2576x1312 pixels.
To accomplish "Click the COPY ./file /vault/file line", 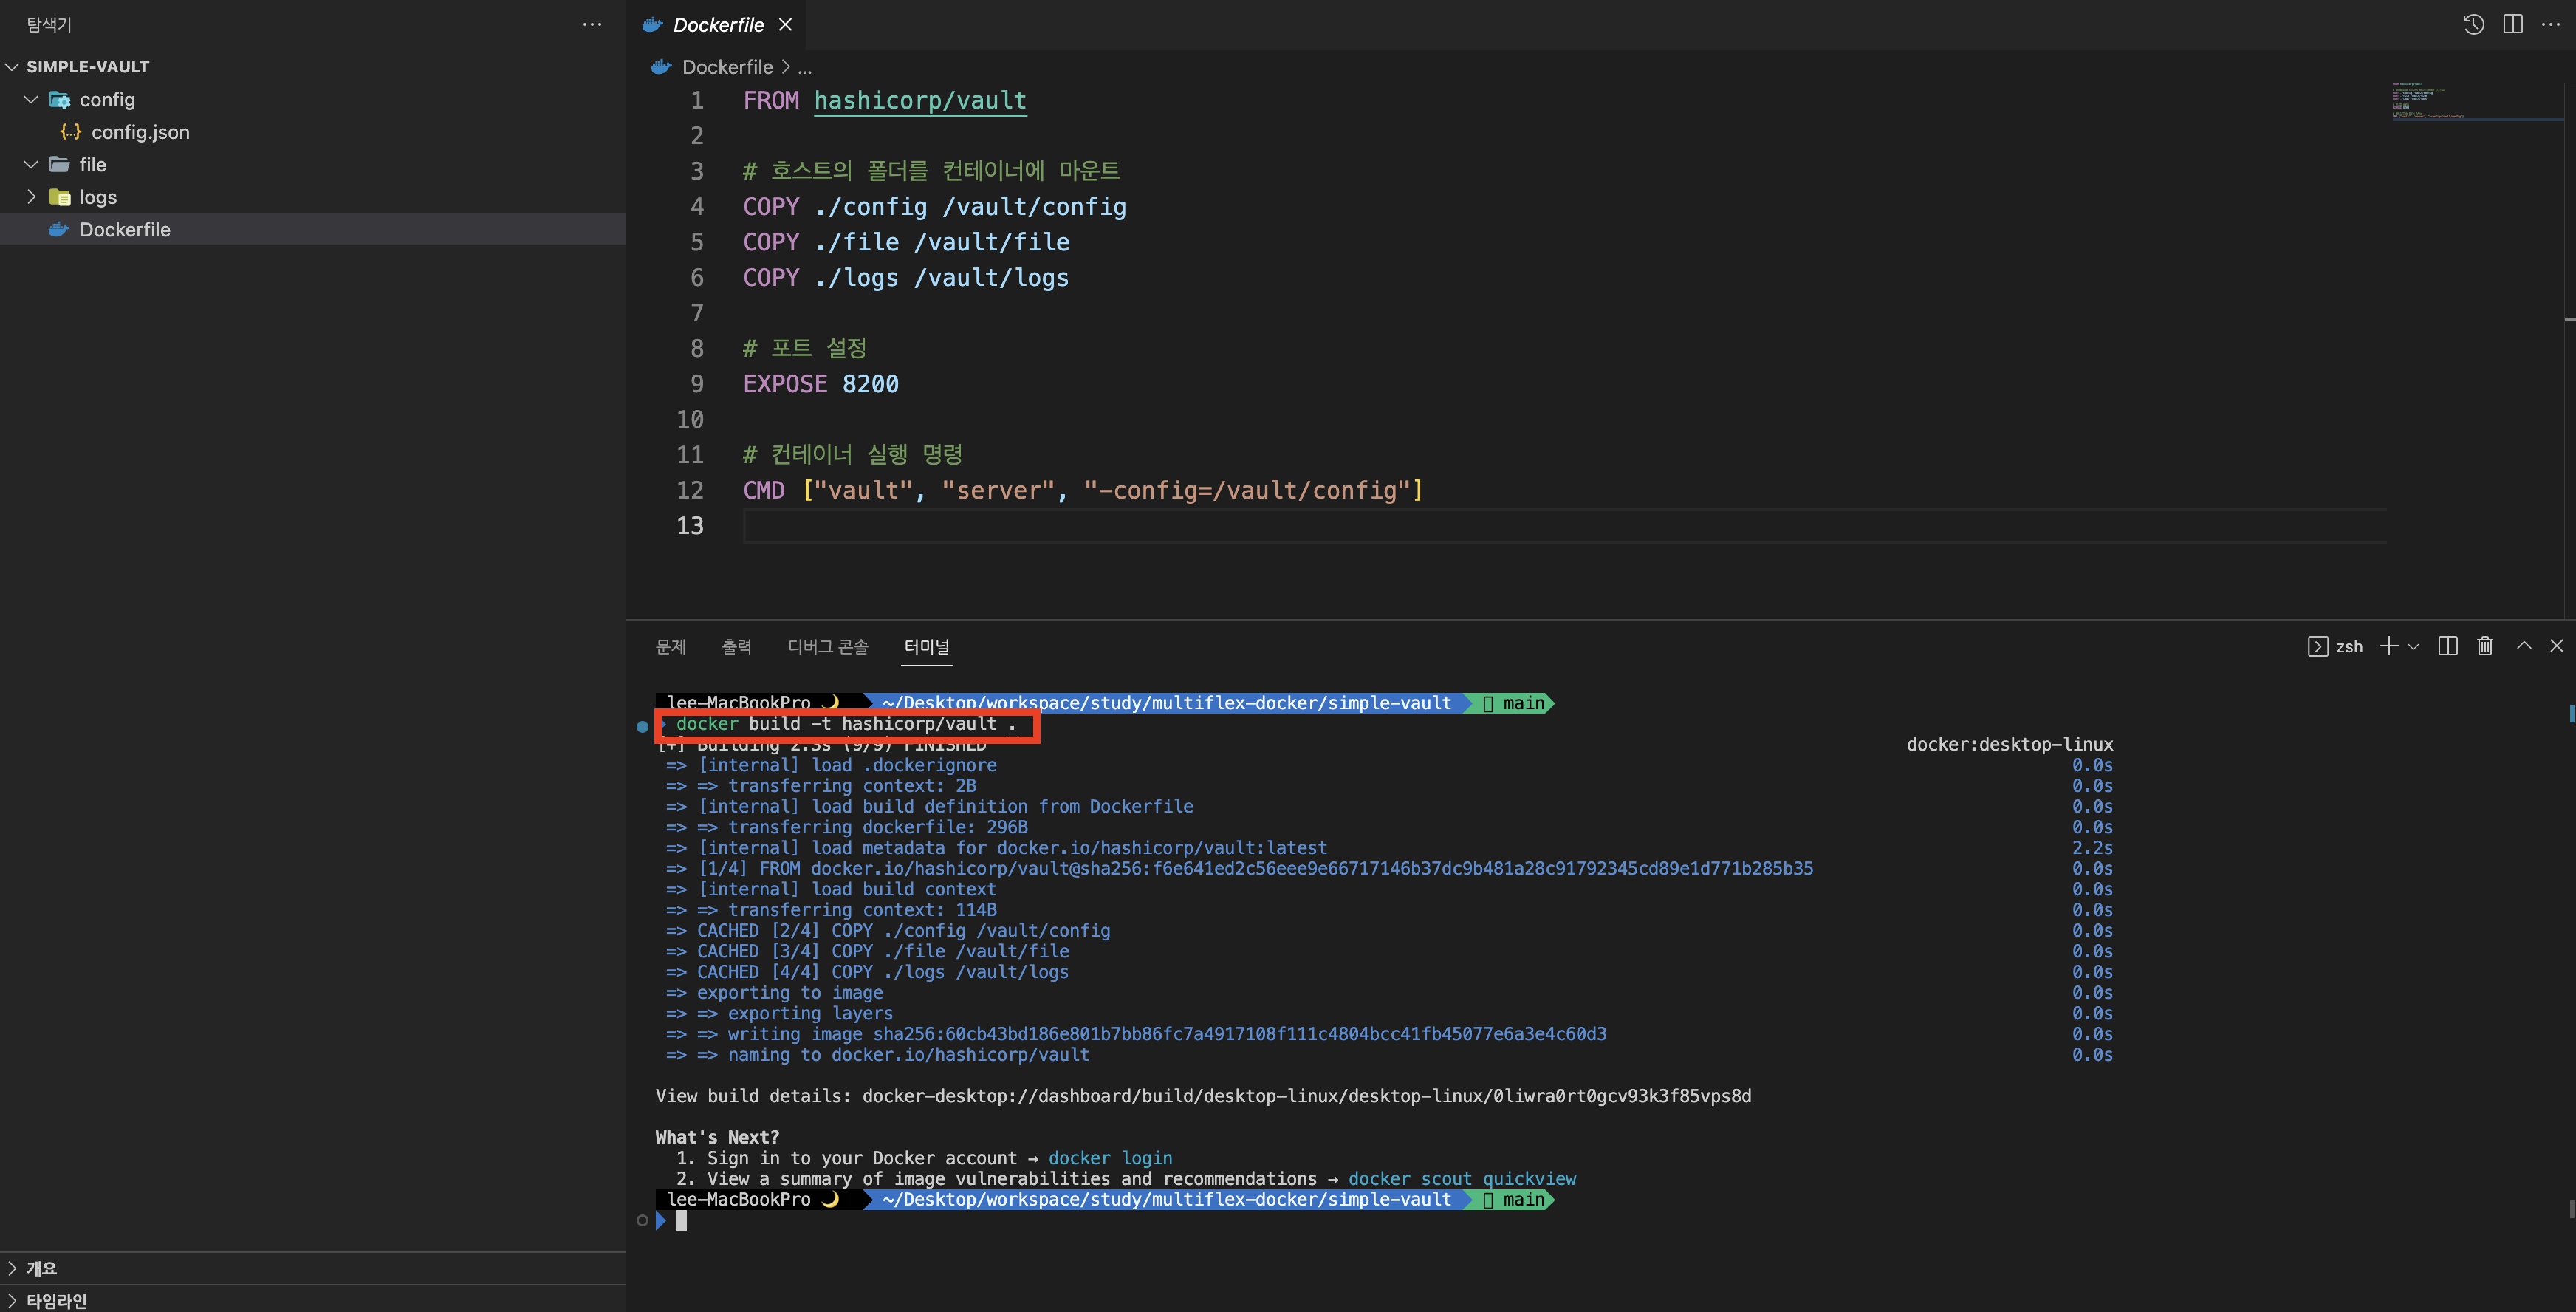I will (906, 242).
